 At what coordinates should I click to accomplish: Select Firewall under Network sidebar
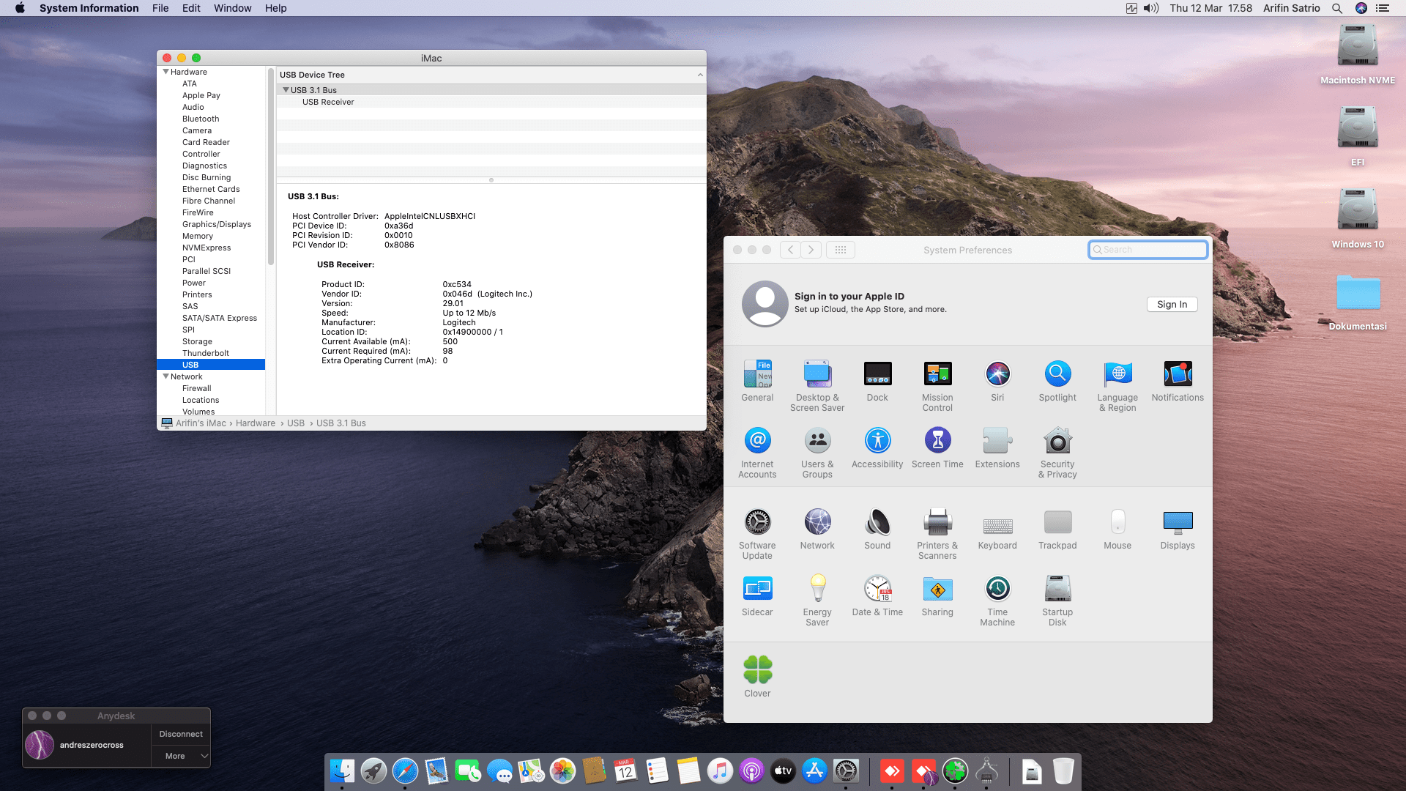coord(197,388)
